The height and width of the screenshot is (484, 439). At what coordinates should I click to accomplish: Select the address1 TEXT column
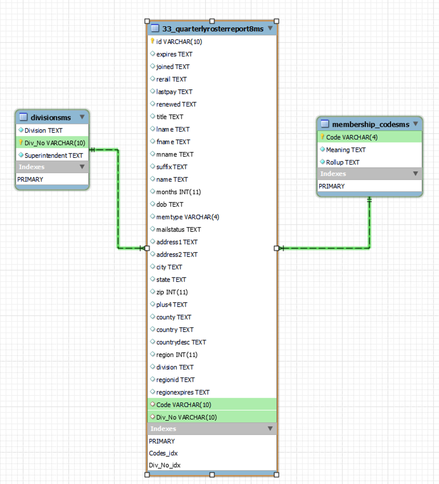[213, 241]
